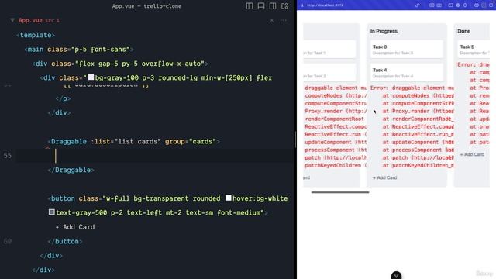Viewport: 496px width, 279px height.
Task: Click the opening Draggable tag line
Action: 133,141
